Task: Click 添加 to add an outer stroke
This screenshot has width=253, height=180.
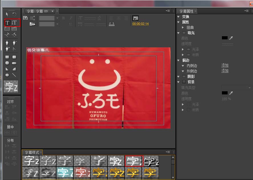Action: (225, 70)
